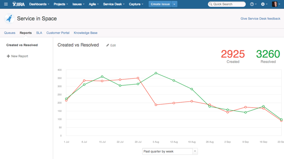Click the red created point at 5 Aug
This screenshot has width=284, height=159.
tap(156, 105)
